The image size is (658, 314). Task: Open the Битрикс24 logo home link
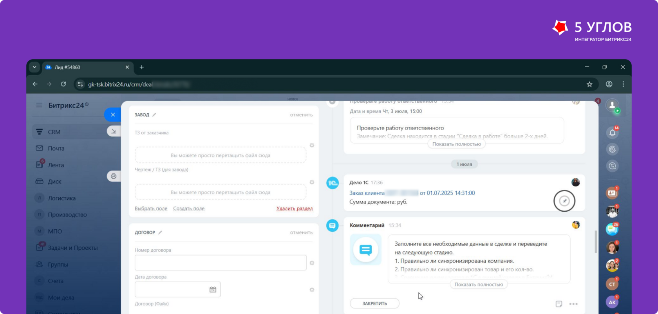pos(68,105)
